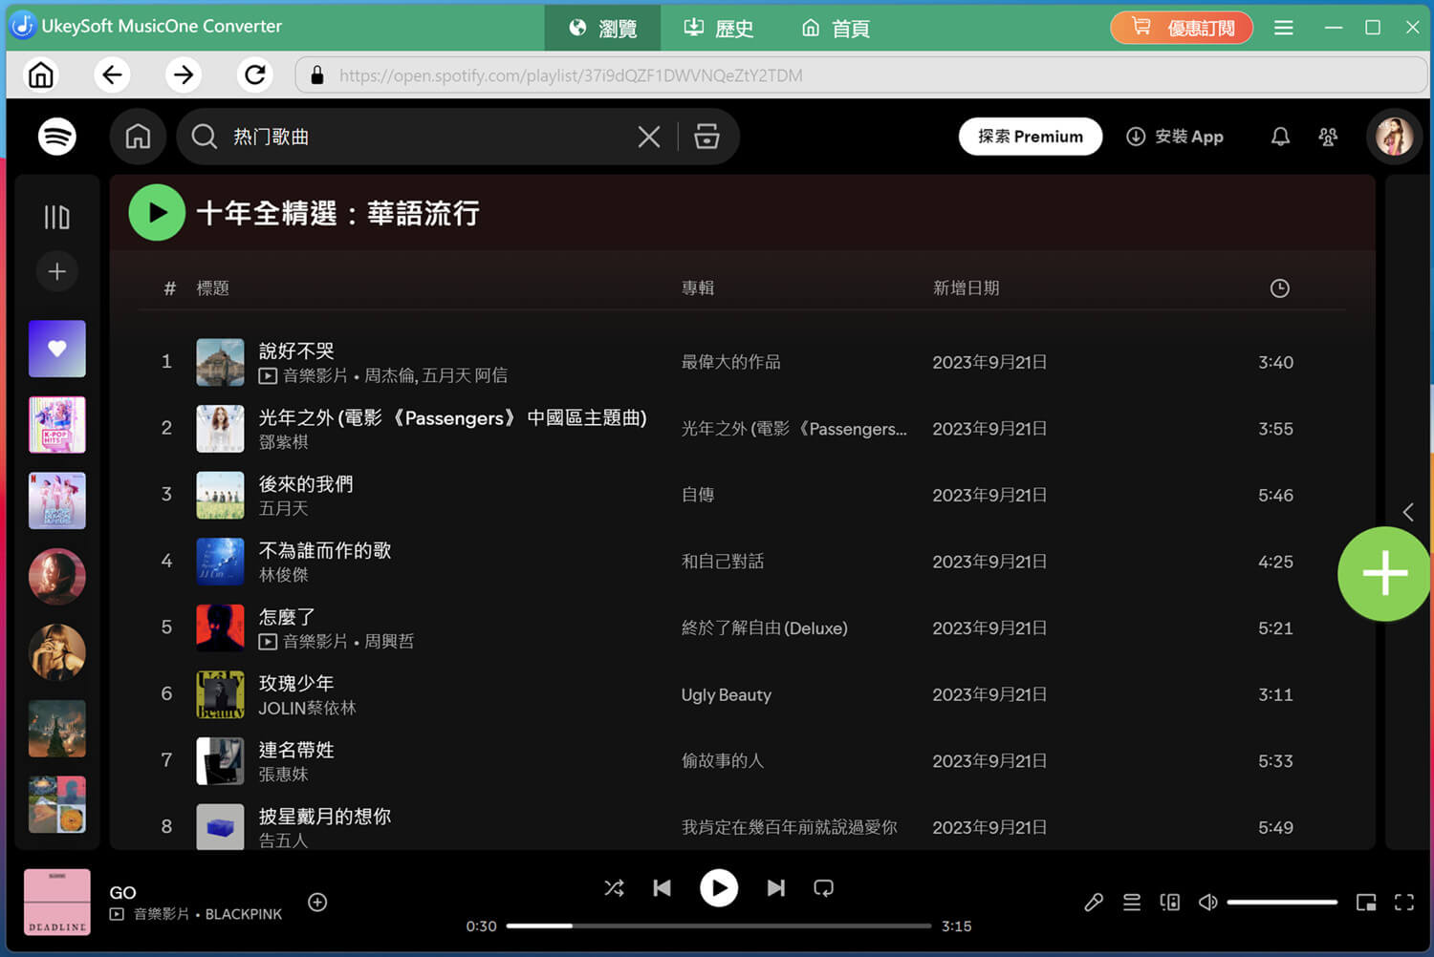The width and height of the screenshot is (1434, 957).
Task: Click the big green add-to-convert button
Action: pyautogui.click(x=1383, y=573)
